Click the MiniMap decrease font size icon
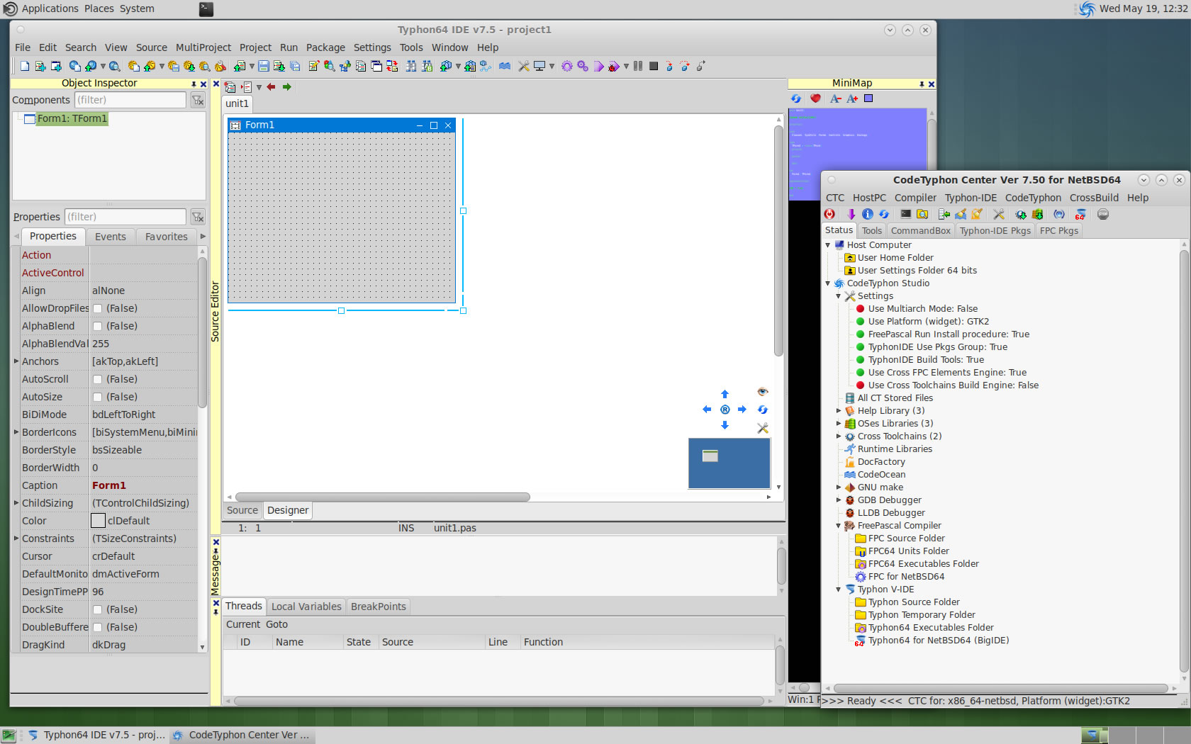The width and height of the screenshot is (1191, 744). click(x=836, y=98)
